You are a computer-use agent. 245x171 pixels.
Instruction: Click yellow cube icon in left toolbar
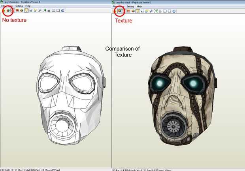click(22, 10)
